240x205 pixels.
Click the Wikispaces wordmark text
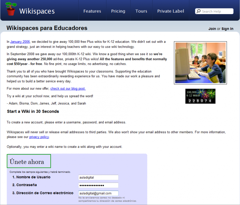click(x=37, y=11)
